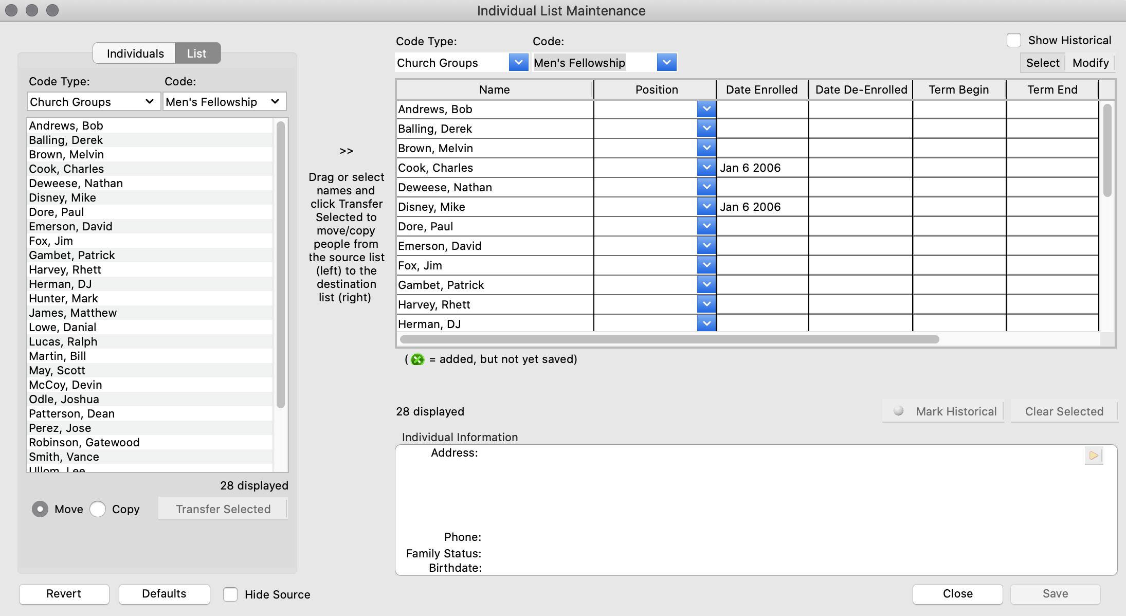Click the Defaults button
Image resolution: width=1126 pixels, height=616 pixels.
[x=164, y=594]
